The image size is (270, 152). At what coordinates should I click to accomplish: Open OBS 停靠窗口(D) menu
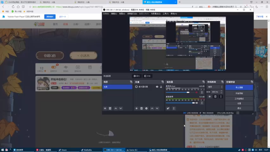132,14
